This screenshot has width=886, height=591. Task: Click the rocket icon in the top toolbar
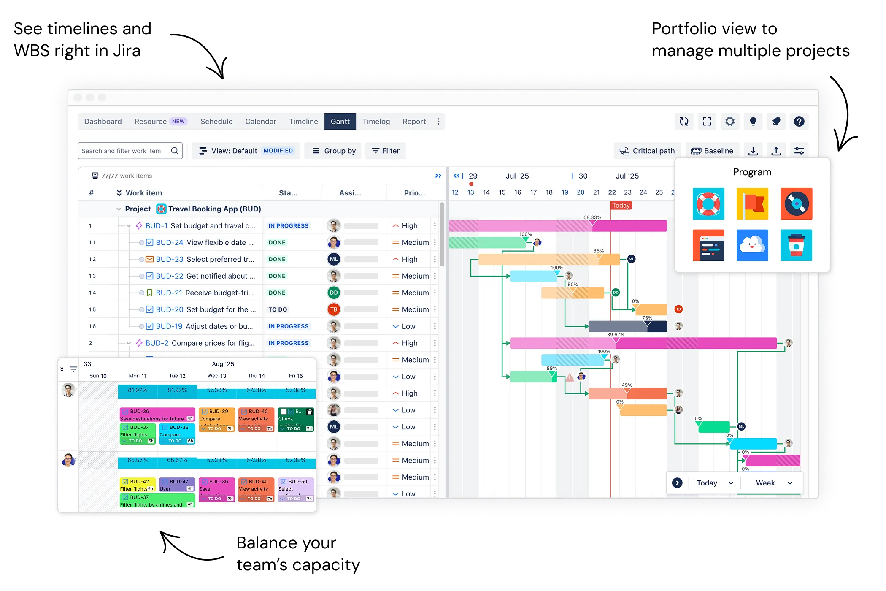[776, 122]
